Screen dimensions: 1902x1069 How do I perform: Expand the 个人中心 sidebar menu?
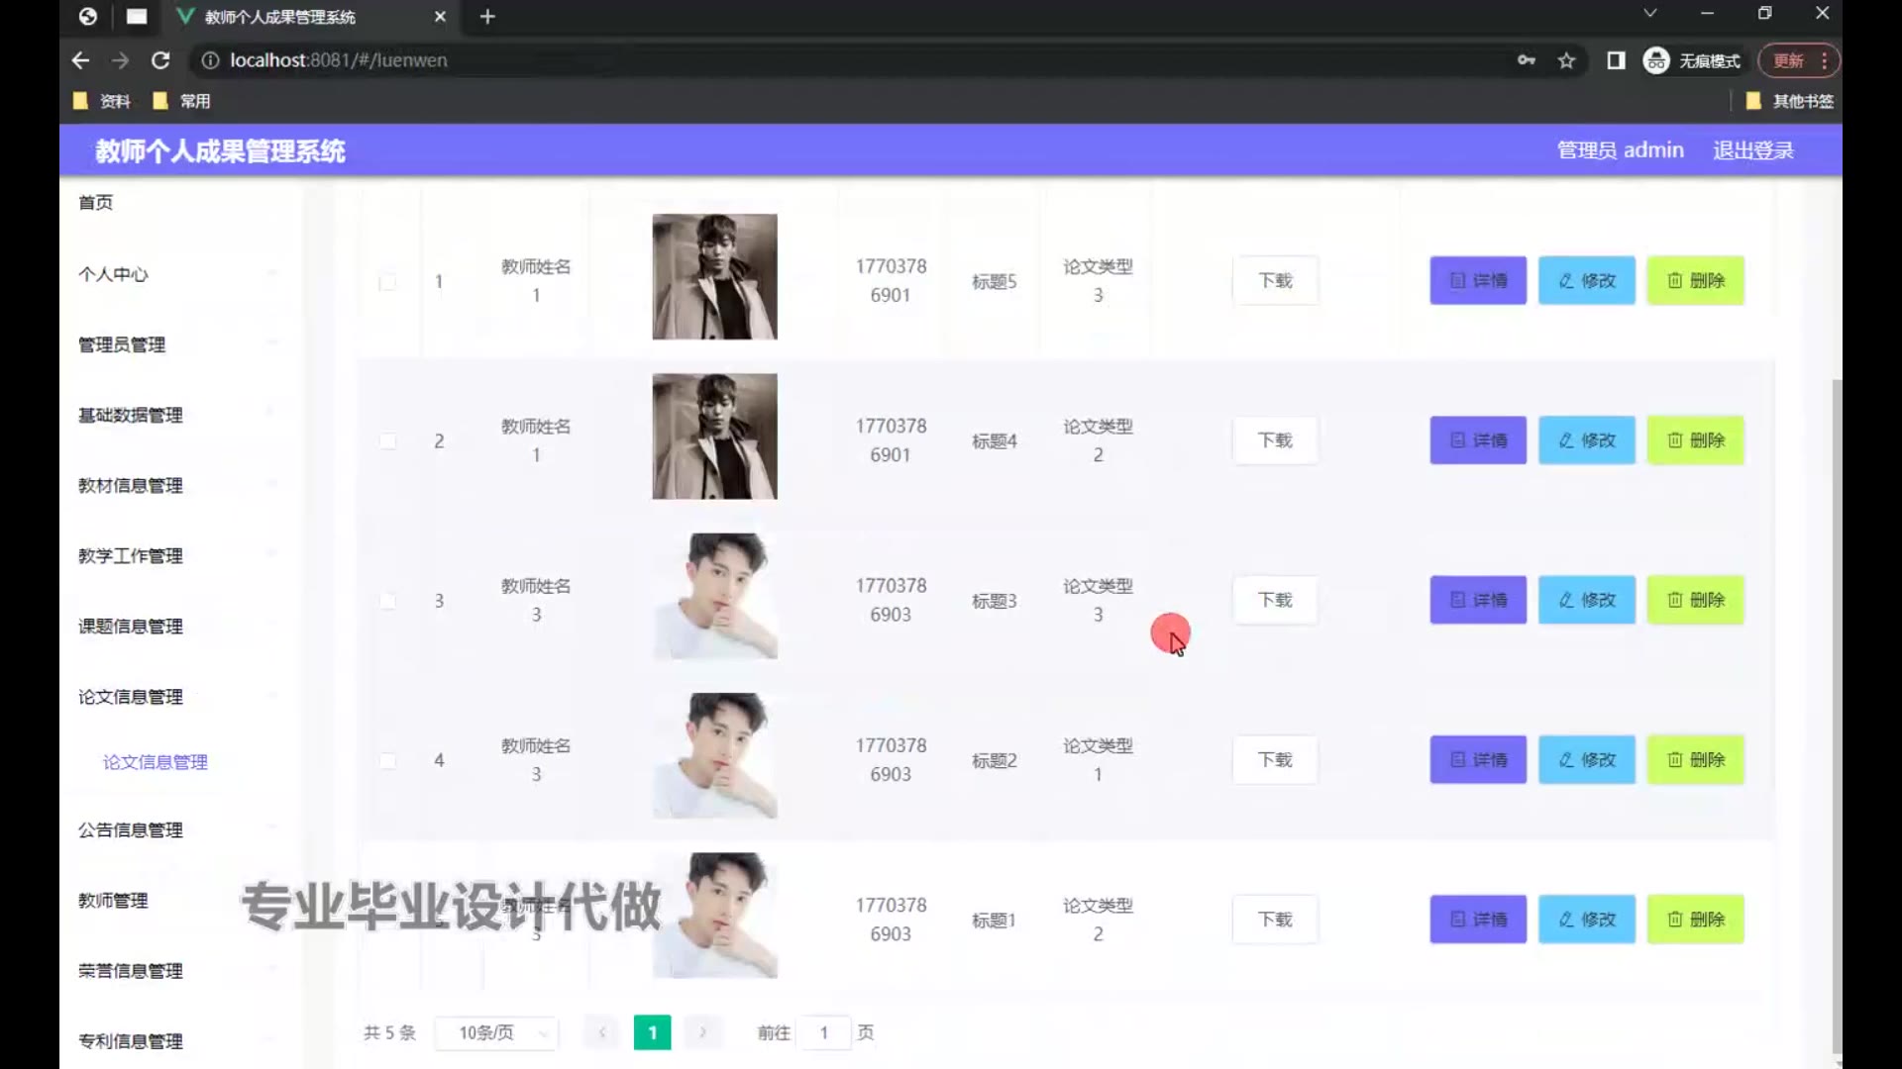click(x=114, y=274)
